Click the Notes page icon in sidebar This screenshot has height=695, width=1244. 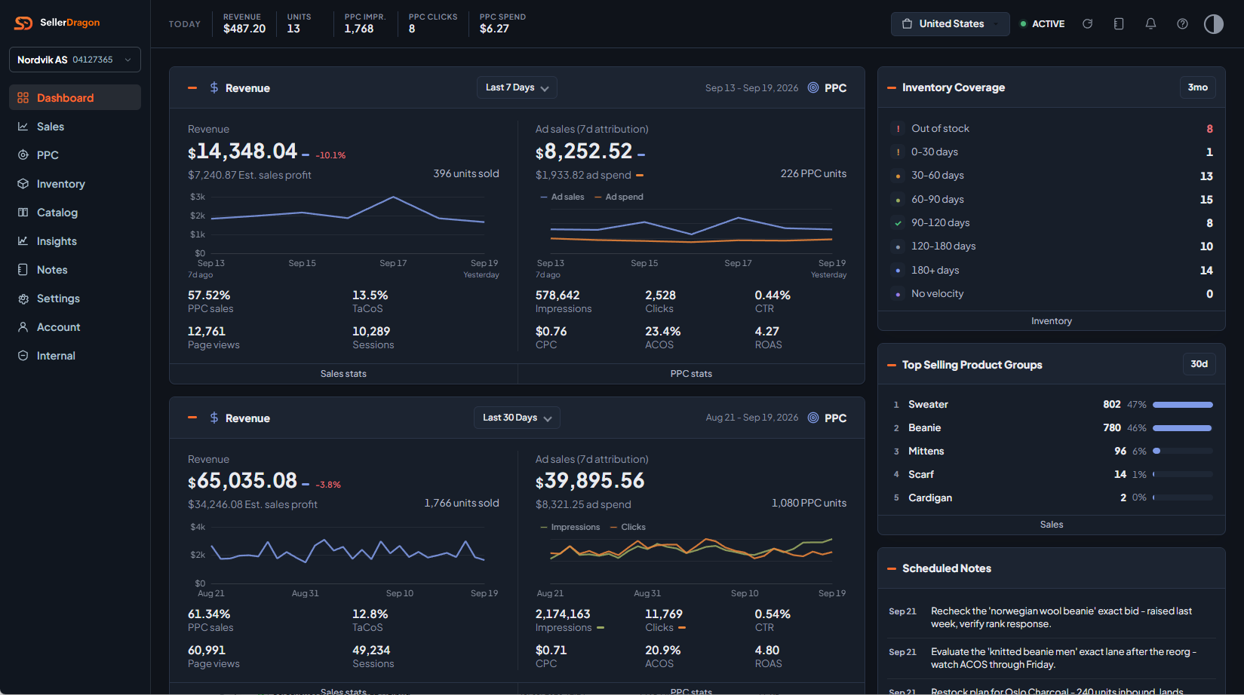23,270
